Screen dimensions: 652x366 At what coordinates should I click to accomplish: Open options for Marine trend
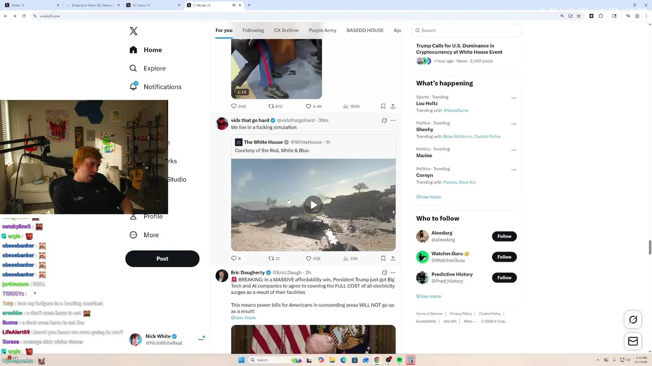pos(513,150)
